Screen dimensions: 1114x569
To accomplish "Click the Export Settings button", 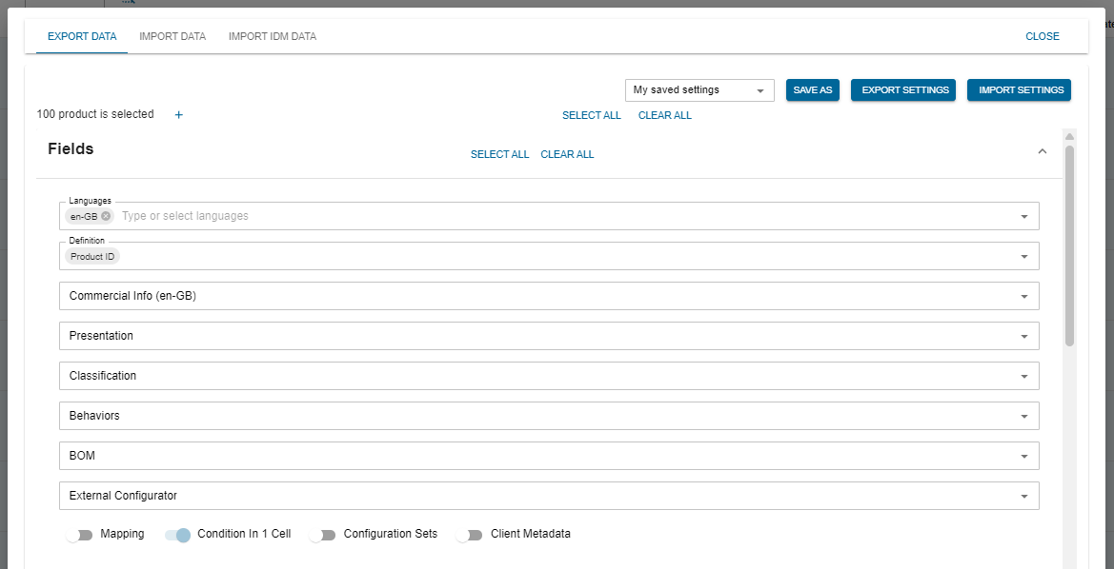I will click(x=903, y=90).
